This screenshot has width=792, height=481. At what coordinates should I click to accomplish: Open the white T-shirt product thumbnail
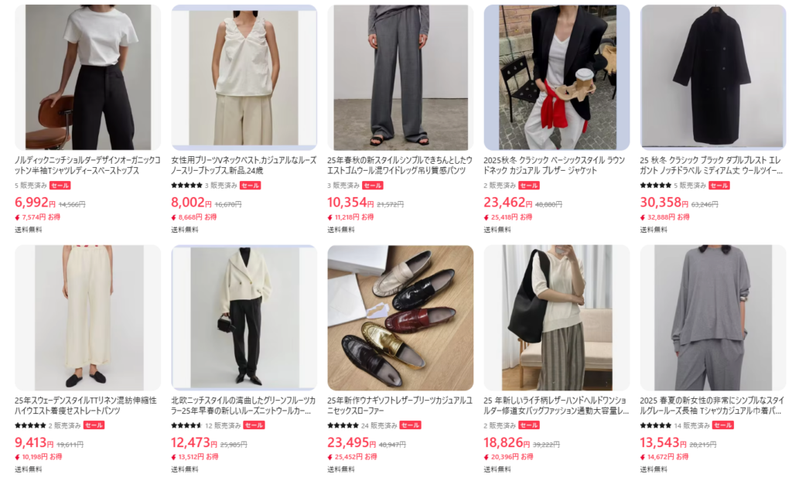click(x=88, y=77)
